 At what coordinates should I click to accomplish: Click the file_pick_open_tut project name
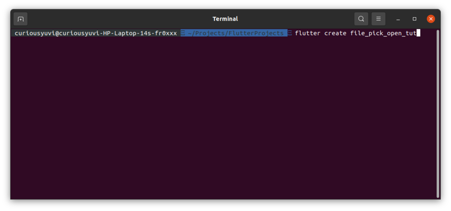pos(383,33)
